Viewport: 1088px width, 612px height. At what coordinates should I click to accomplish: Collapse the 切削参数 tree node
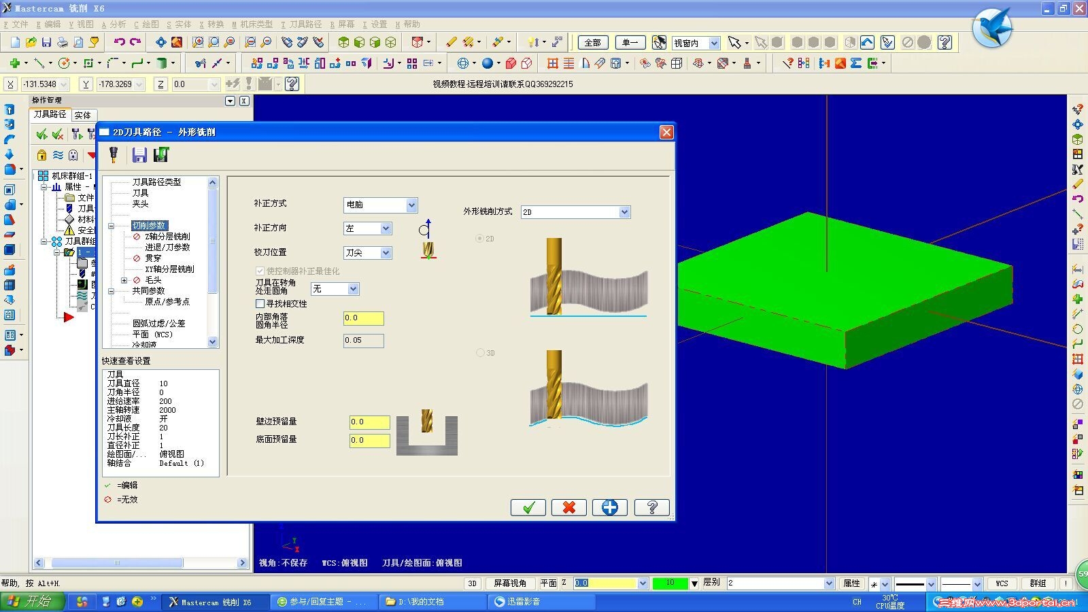(112, 226)
